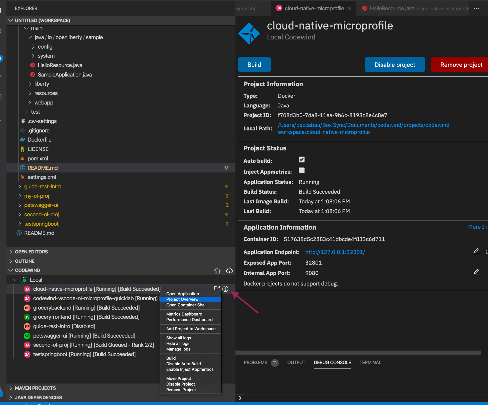Click the Local connection folder icon

coord(24,280)
